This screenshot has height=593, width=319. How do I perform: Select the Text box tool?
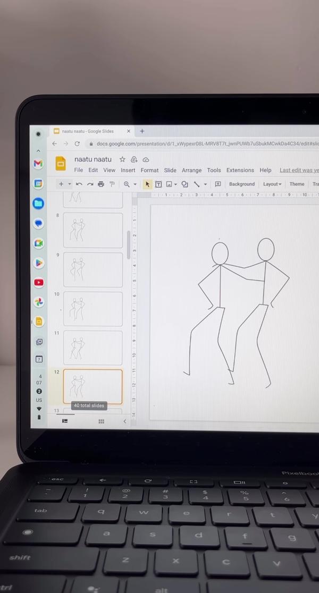158,184
